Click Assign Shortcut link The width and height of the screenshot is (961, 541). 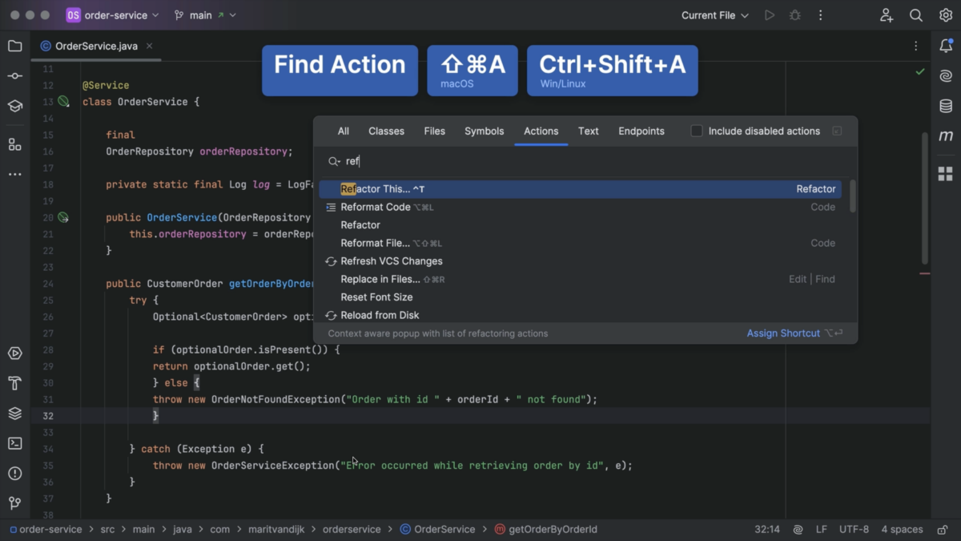pos(783,333)
